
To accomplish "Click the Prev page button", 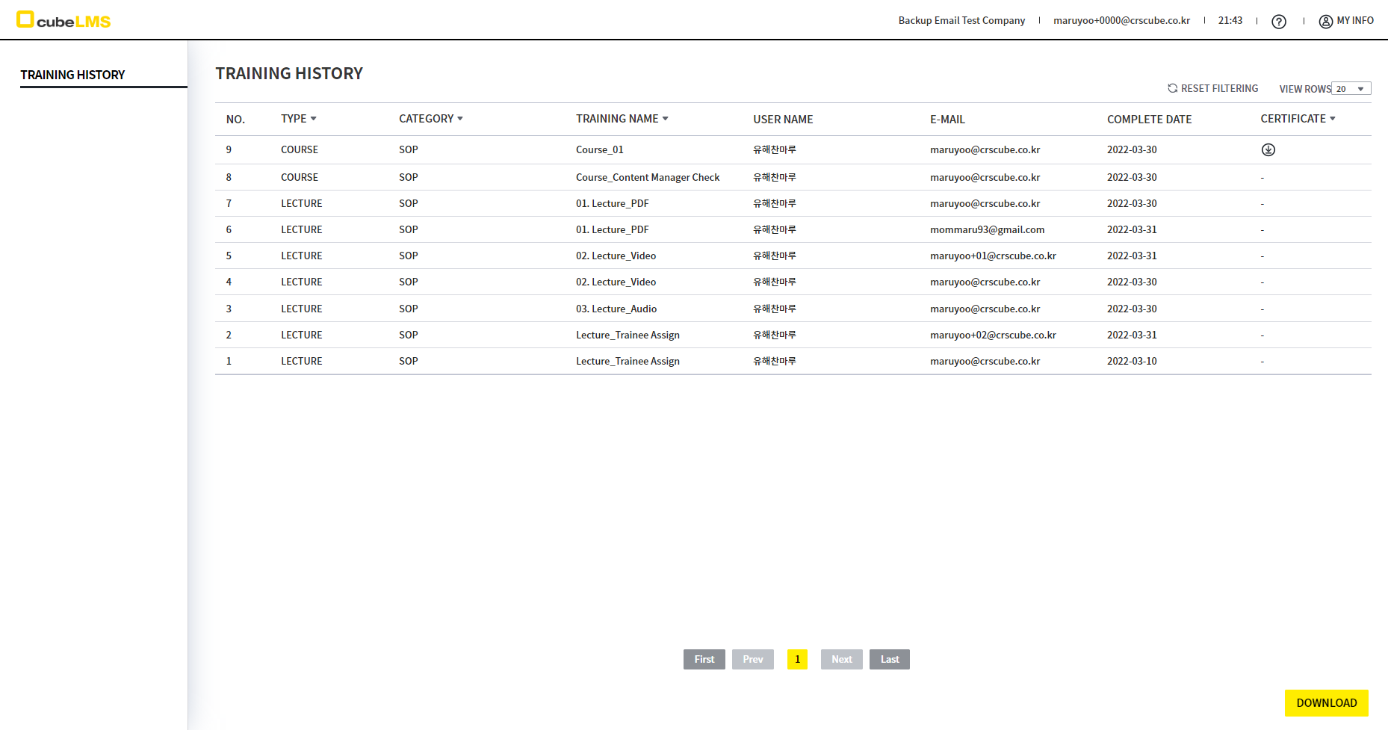I will pos(752,659).
